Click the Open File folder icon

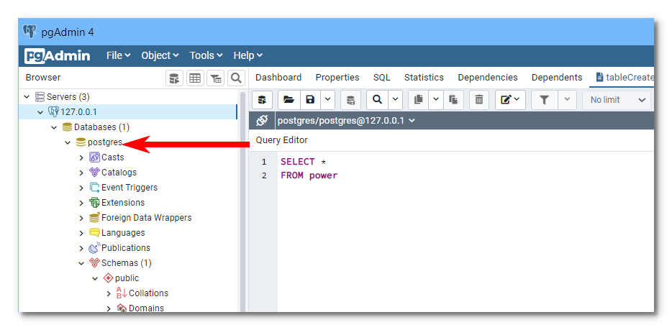point(289,100)
